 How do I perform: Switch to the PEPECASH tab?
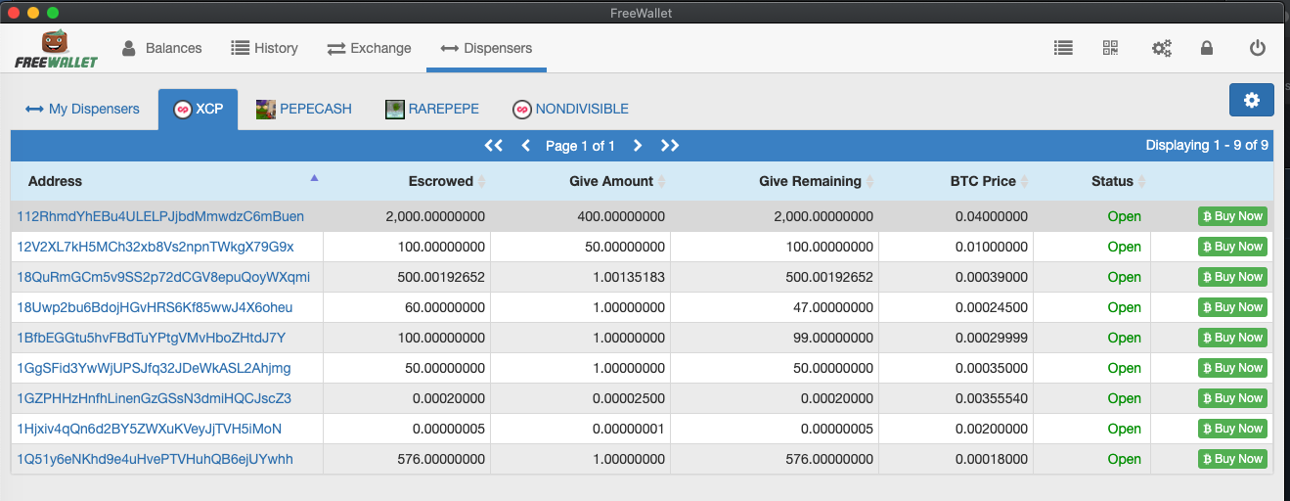coord(304,109)
